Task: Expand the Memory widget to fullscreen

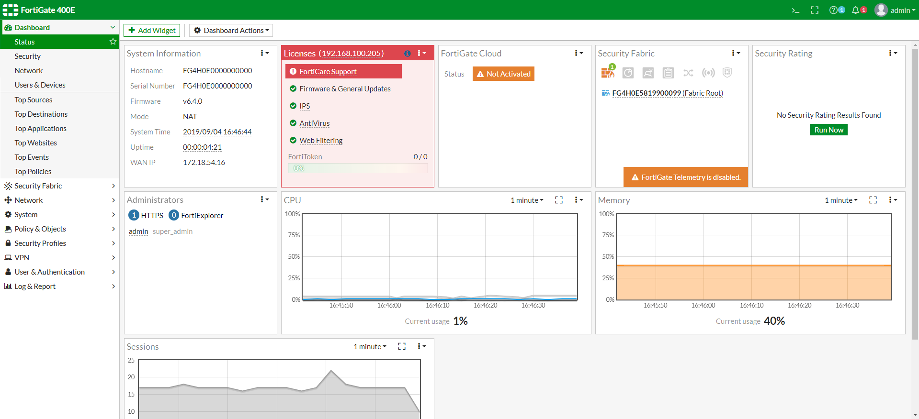Action: click(x=873, y=200)
